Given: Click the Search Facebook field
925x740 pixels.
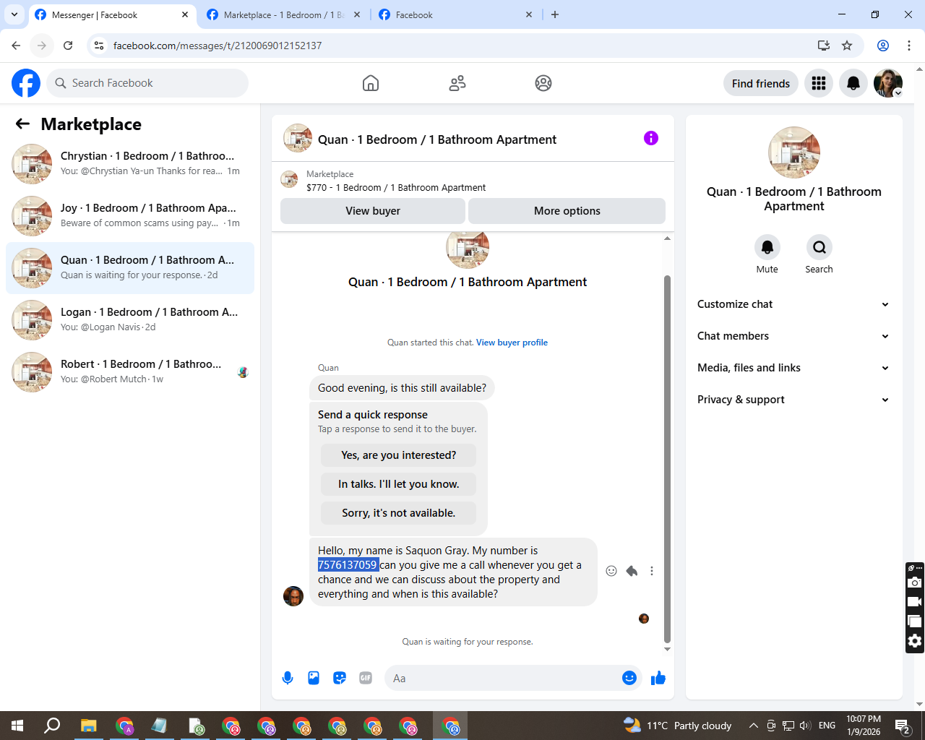Looking at the screenshot, I should 147,83.
